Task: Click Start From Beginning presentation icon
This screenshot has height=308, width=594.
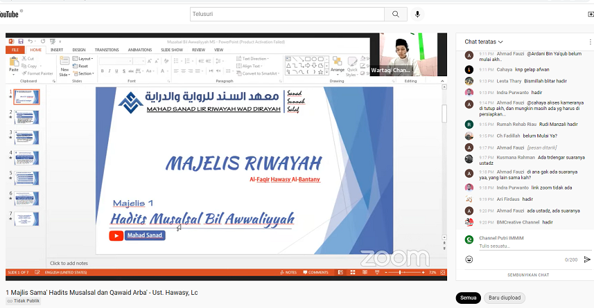Action: point(52,42)
